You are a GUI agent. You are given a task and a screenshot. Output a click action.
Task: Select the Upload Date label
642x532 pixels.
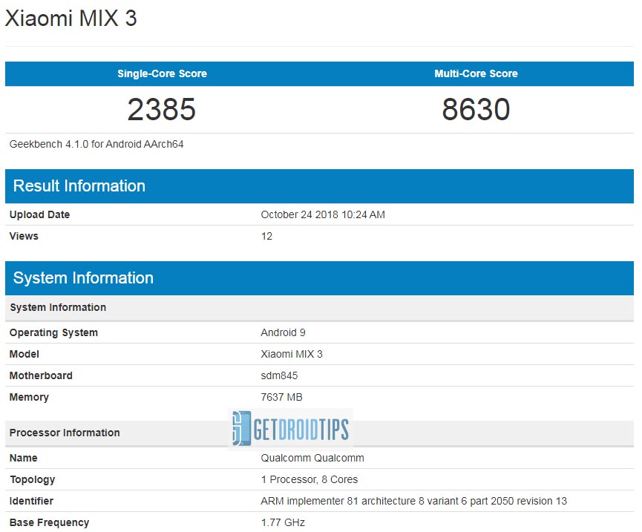pyautogui.click(x=39, y=214)
